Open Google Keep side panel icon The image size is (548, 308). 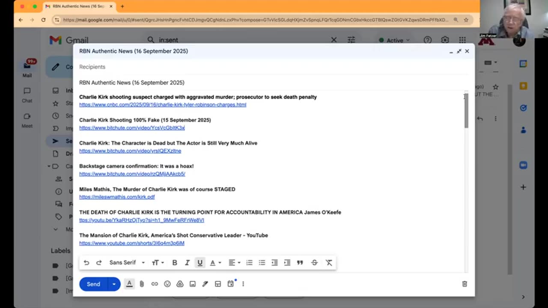coord(523,86)
